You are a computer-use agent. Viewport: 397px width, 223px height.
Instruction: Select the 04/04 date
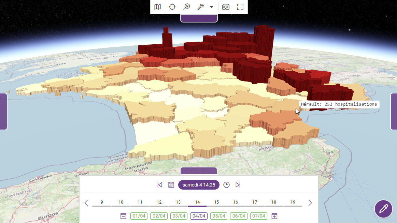(x=199, y=216)
